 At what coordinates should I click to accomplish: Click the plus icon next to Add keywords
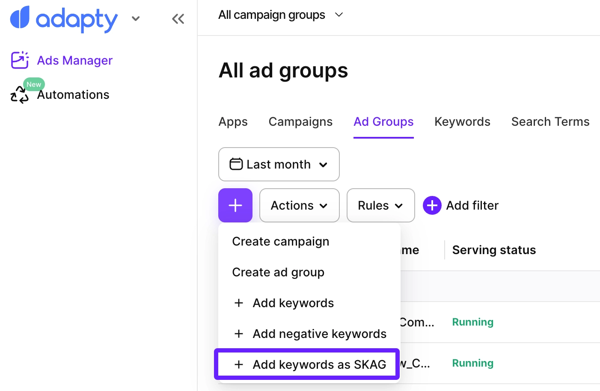tap(239, 303)
